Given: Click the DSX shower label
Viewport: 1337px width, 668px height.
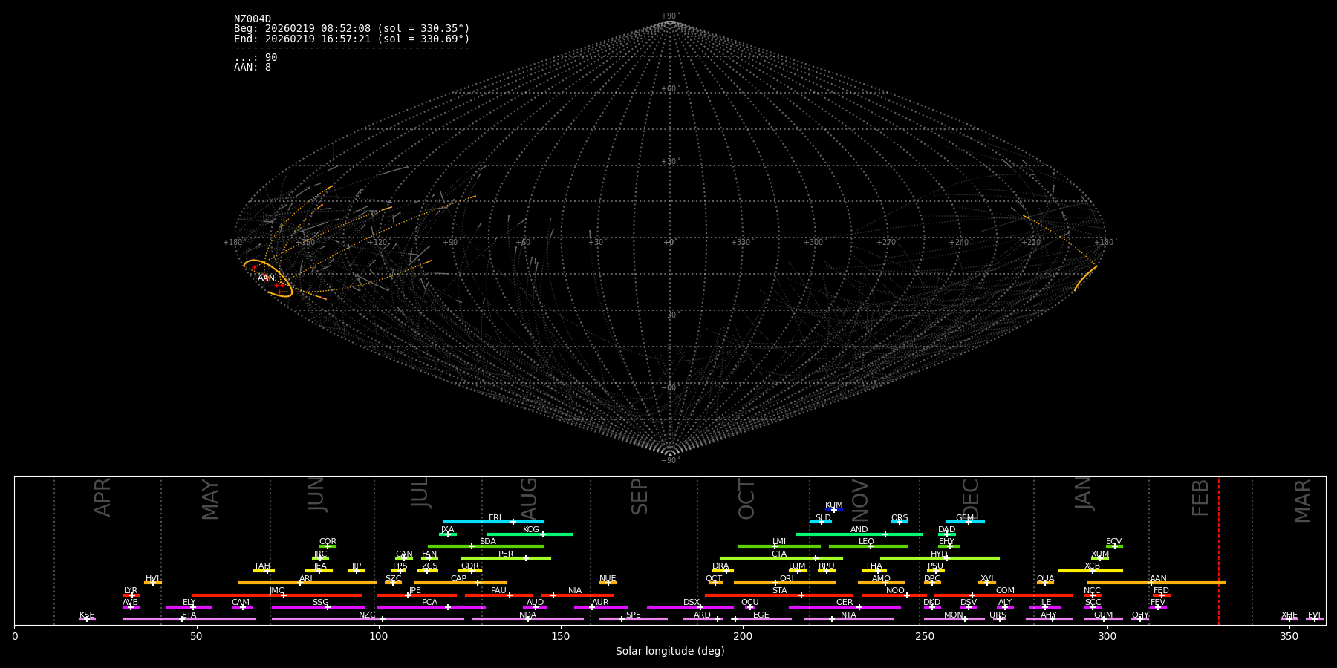Looking at the screenshot, I should 692,603.
